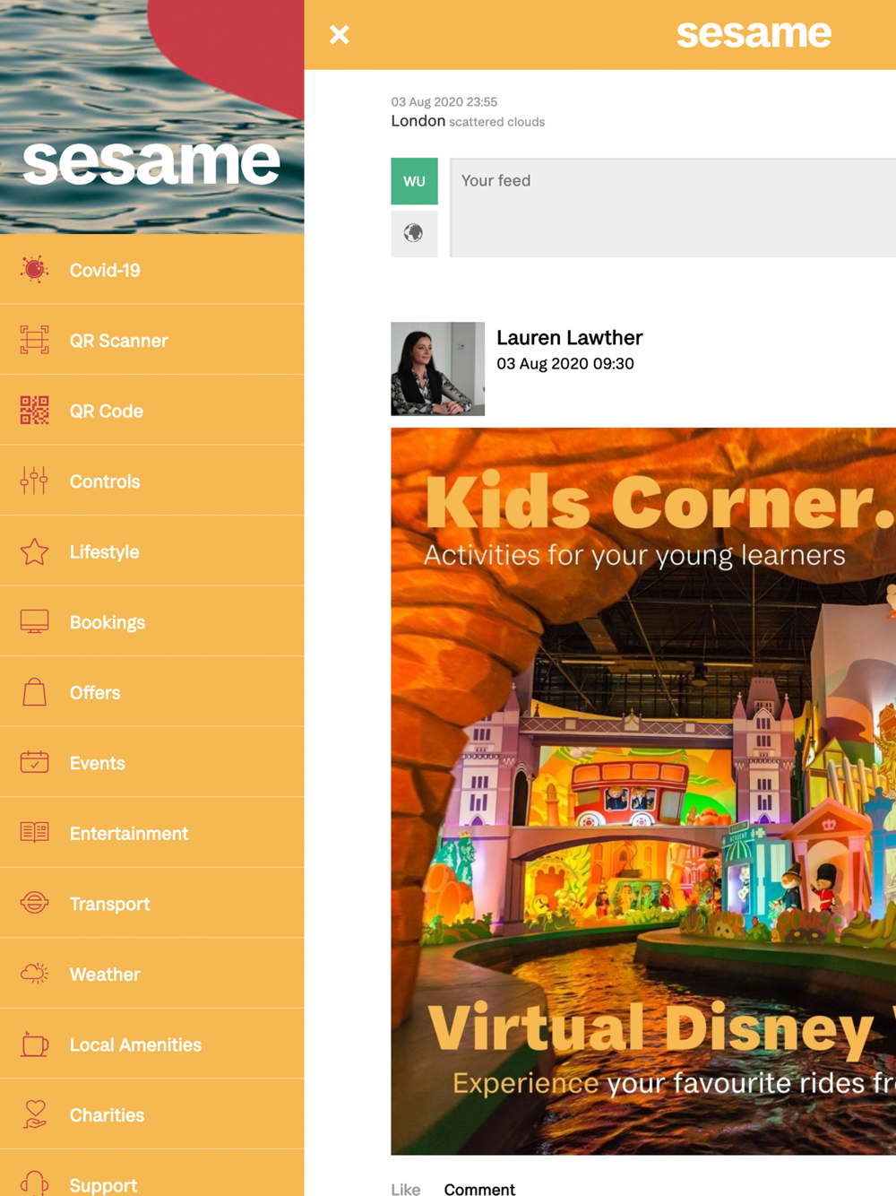Screen dimensions: 896x1196
Task: Close the side menu with the X
Action: tap(339, 35)
